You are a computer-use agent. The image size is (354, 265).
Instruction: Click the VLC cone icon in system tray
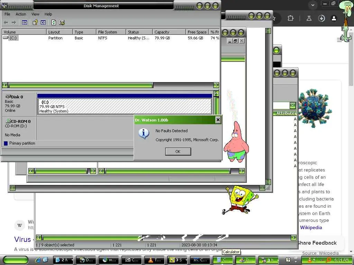click(x=309, y=260)
